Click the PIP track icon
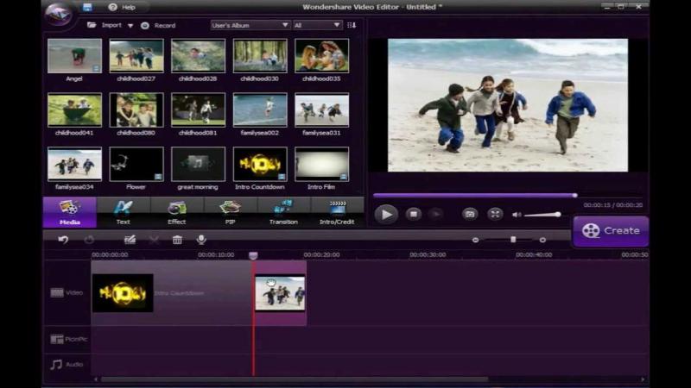Screen dimensions: 691x388 tap(57, 339)
